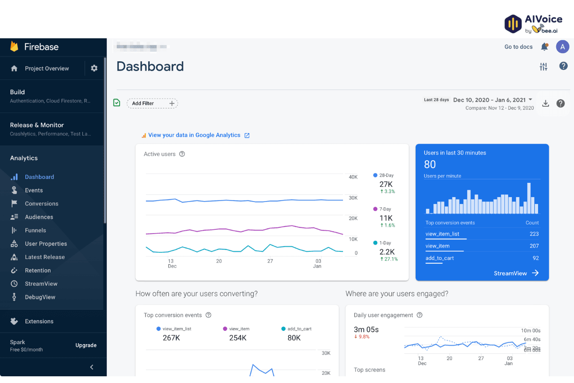
Task: Open the date range dropdown
Action: coord(493,100)
